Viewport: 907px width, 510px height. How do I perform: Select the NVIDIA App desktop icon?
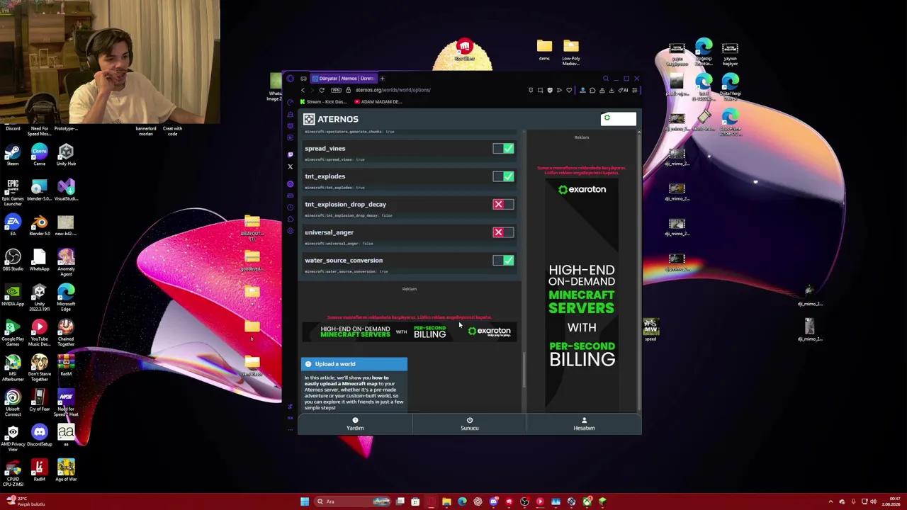pyautogui.click(x=13, y=295)
